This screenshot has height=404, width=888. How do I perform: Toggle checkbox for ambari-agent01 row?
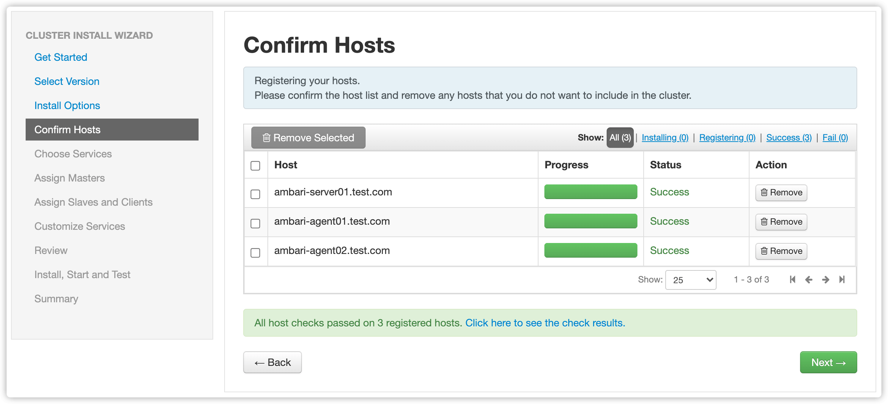coord(255,221)
